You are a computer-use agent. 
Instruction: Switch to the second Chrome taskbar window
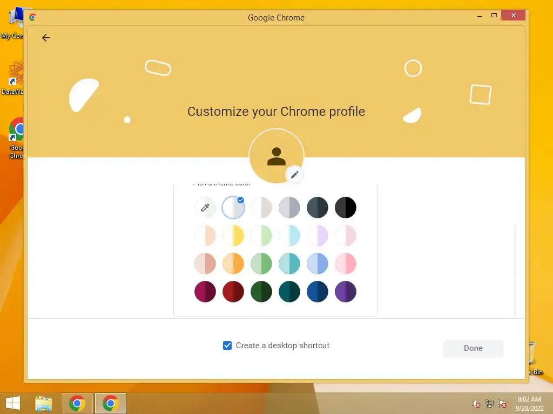tap(110, 403)
